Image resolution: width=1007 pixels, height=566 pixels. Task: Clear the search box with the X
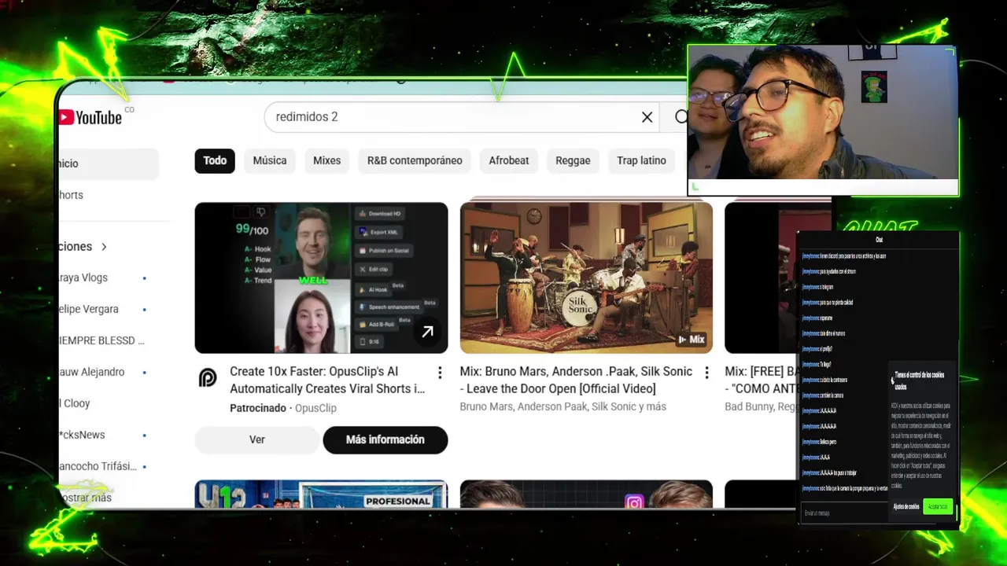pyautogui.click(x=647, y=117)
